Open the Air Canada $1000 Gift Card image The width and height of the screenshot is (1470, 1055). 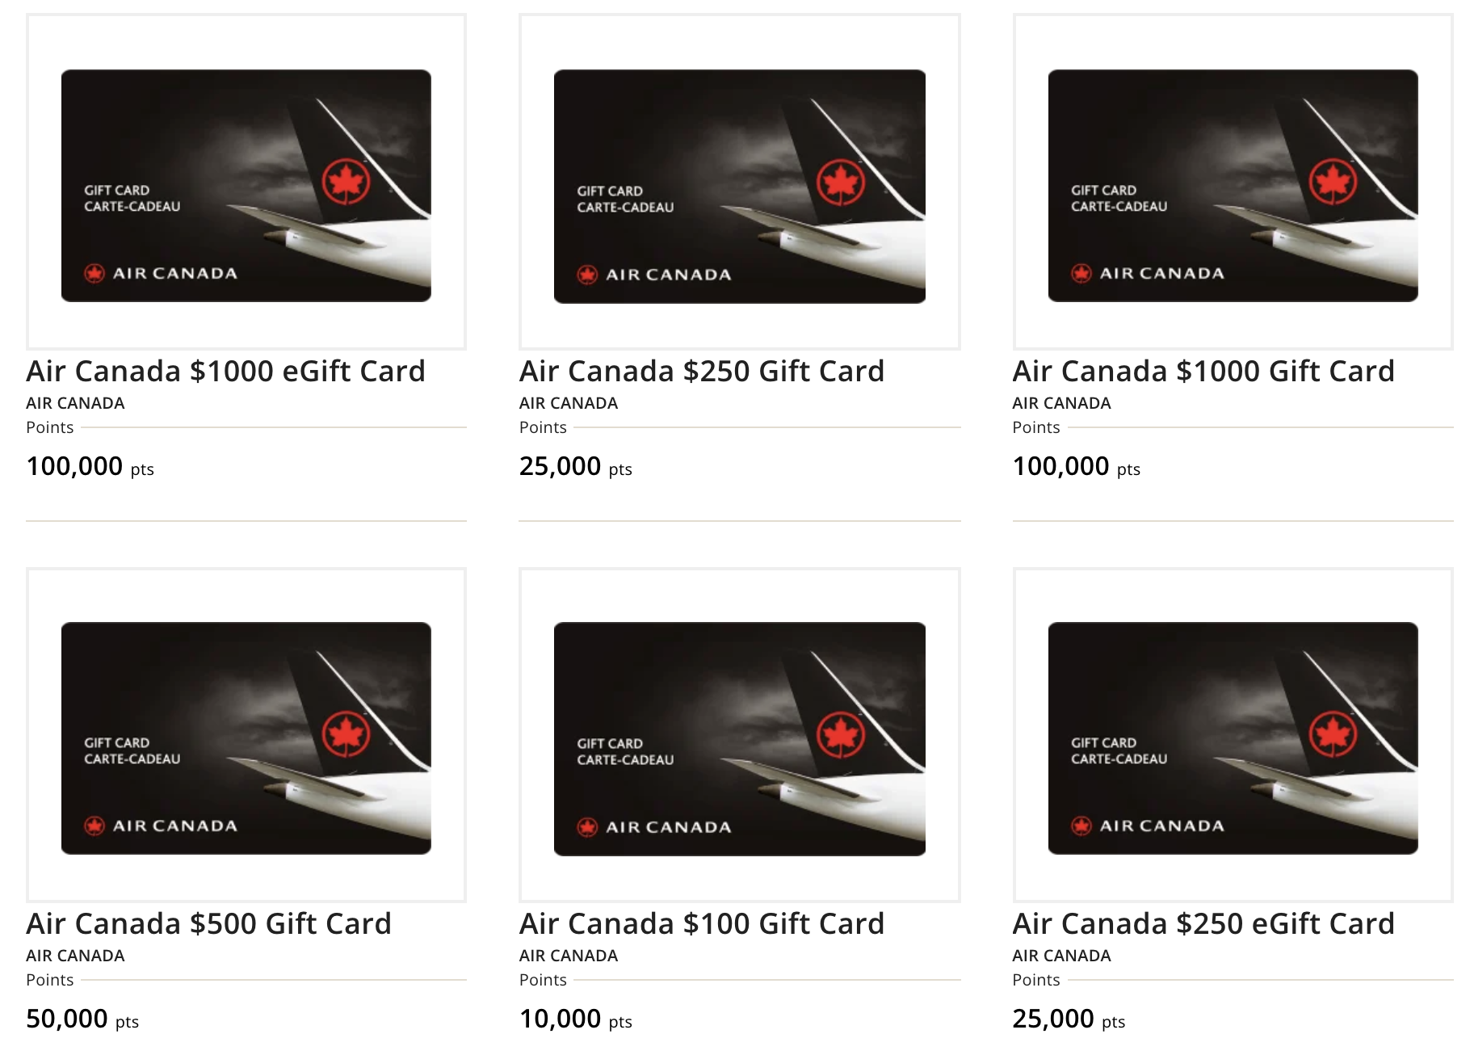1233,185
